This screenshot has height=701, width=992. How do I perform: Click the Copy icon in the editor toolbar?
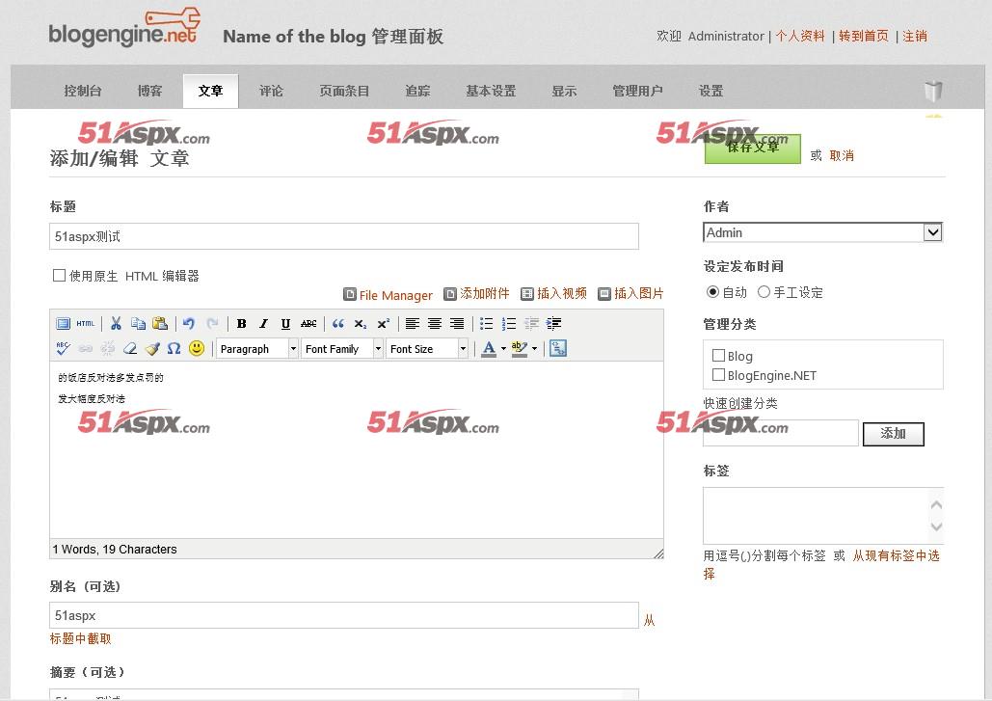[138, 324]
